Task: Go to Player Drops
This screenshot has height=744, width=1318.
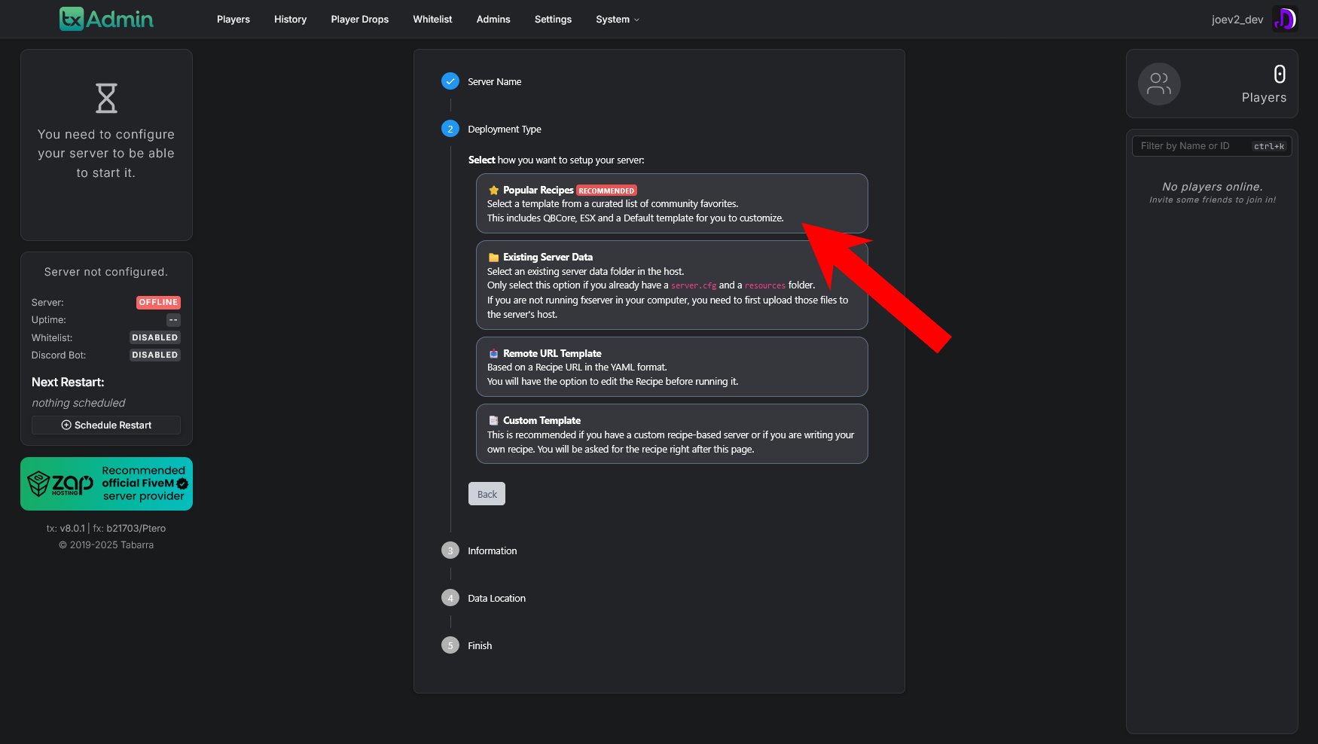Action: pyautogui.click(x=360, y=20)
